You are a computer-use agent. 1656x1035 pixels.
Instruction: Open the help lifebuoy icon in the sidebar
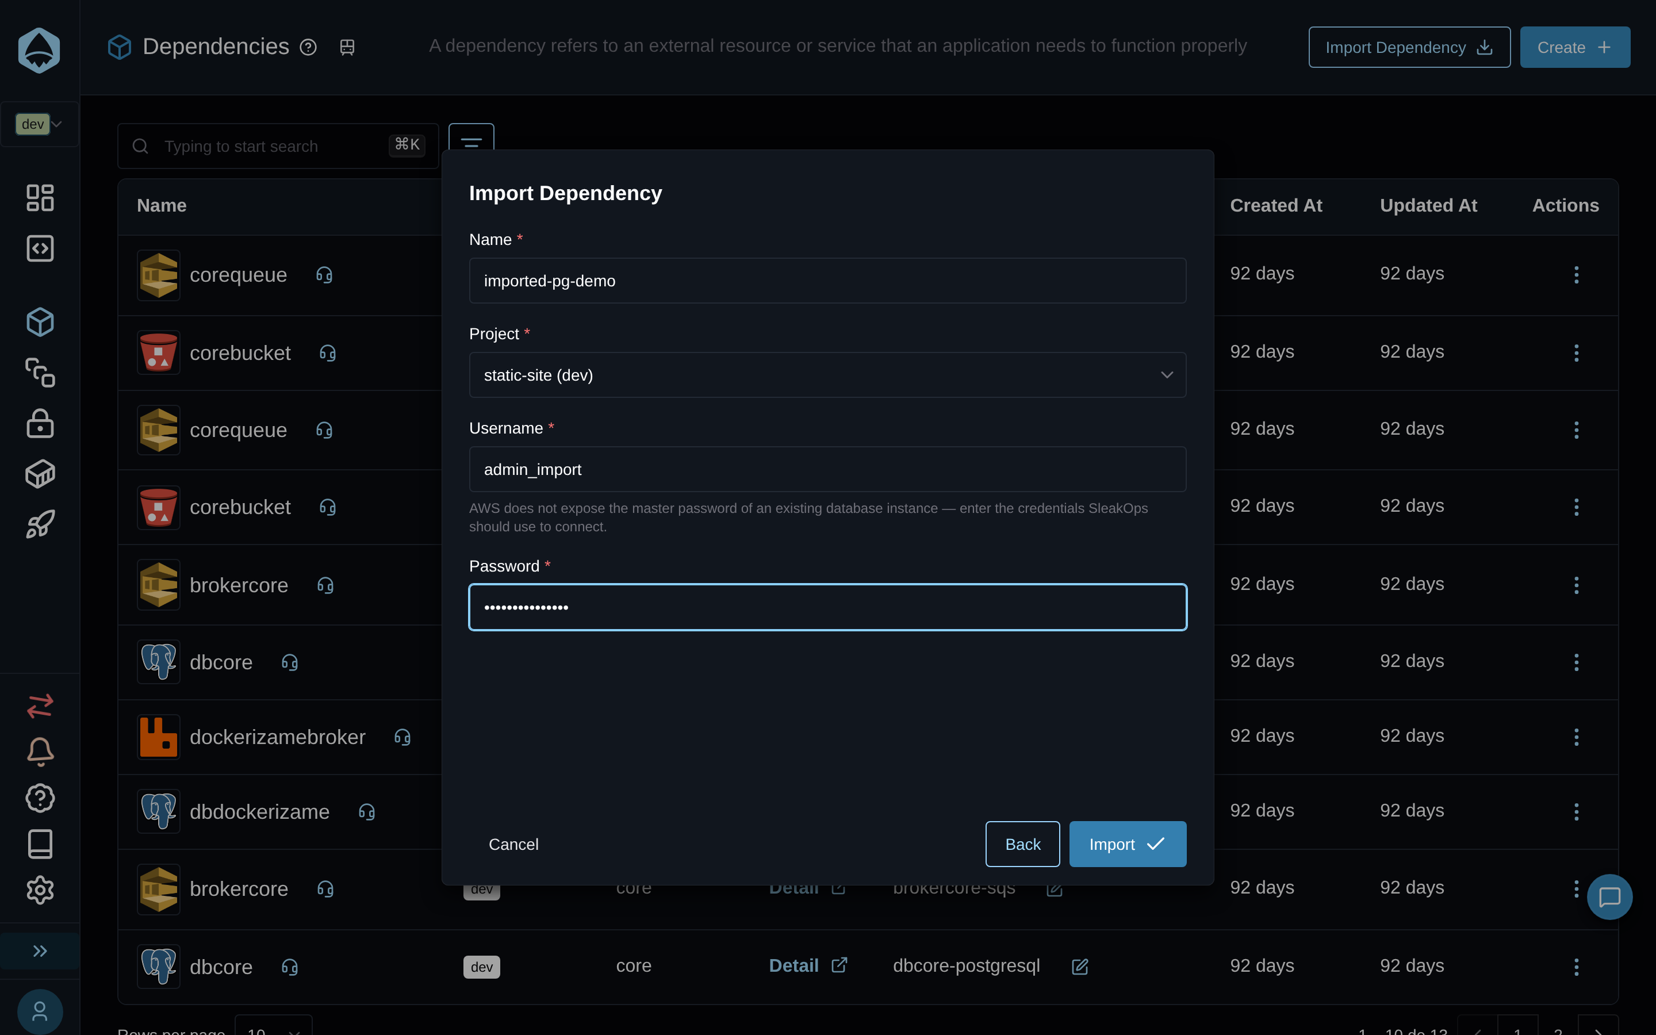(x=40, y=798)
